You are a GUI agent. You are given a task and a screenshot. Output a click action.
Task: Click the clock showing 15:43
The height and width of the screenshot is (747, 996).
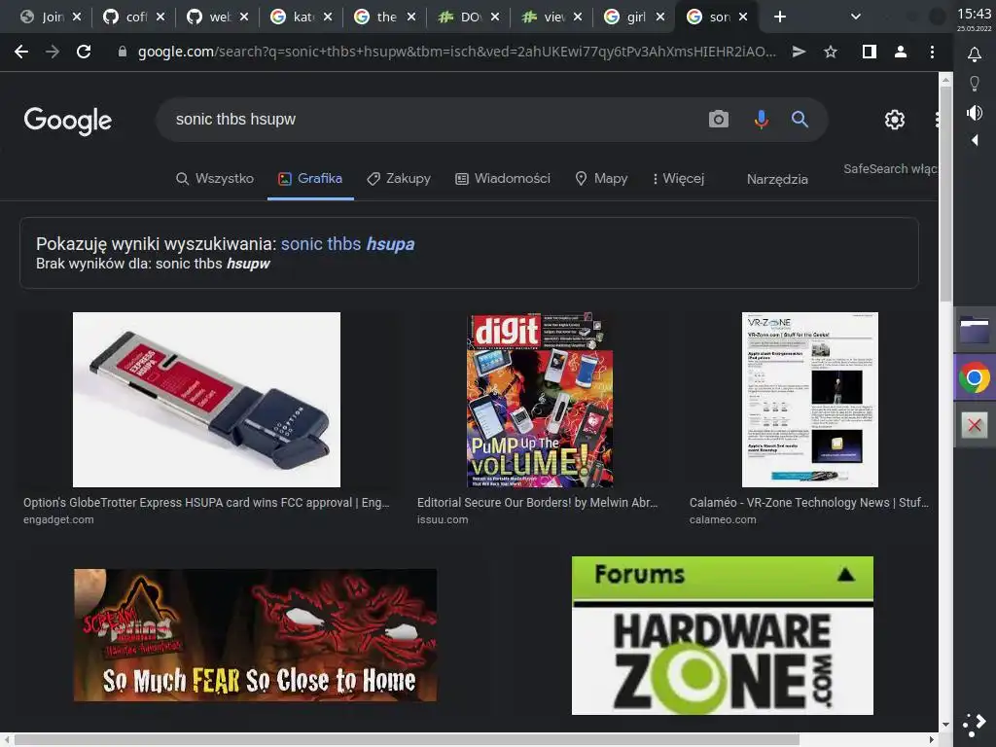click(975, 14)
